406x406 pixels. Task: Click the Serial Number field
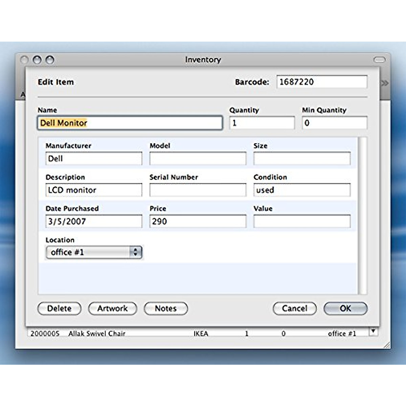198,190
